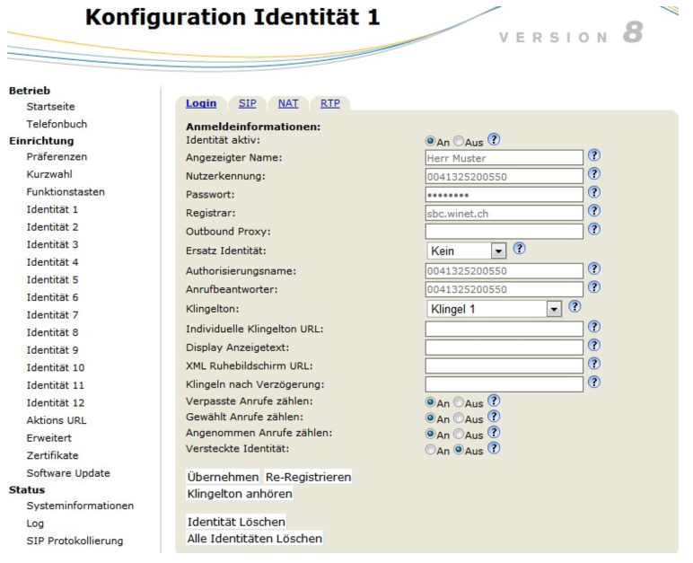This screenshot has width=693, height=563.
Task: Open Funktionstasten in the sidebar
Action: pos(66,192)
